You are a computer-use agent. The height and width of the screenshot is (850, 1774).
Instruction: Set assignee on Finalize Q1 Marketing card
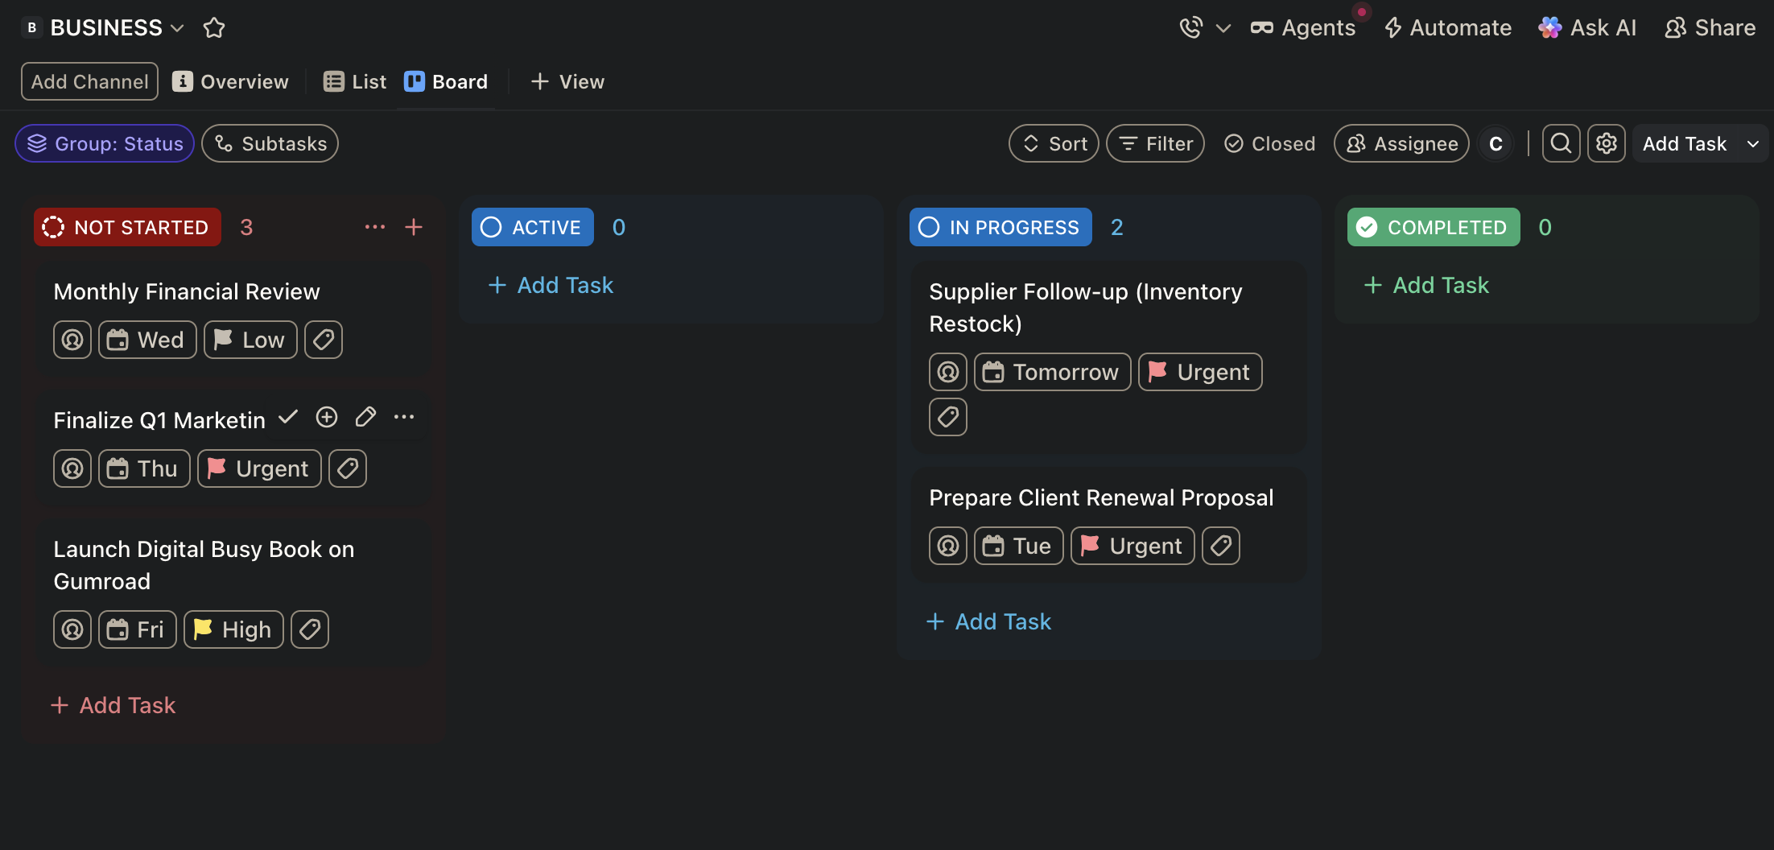tap(72, 468)
